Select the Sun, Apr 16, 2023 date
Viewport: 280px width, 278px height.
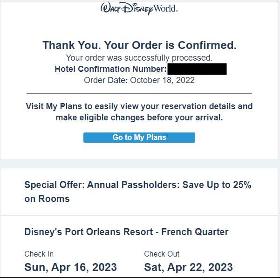pos(70,267)
